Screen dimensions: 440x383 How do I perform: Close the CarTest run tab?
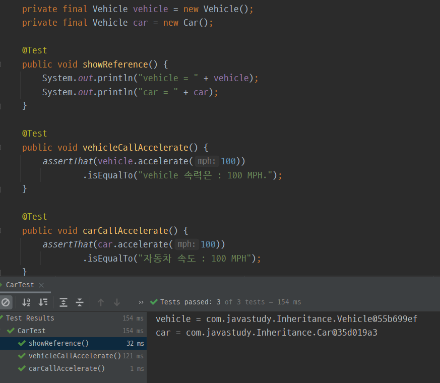tap(41, 285)
